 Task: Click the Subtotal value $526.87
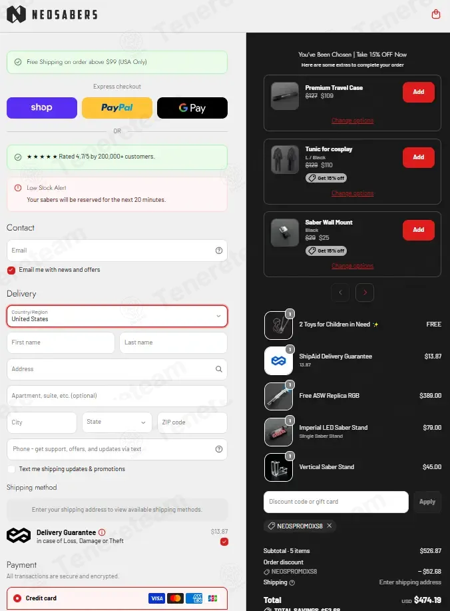tap(431, 551)
